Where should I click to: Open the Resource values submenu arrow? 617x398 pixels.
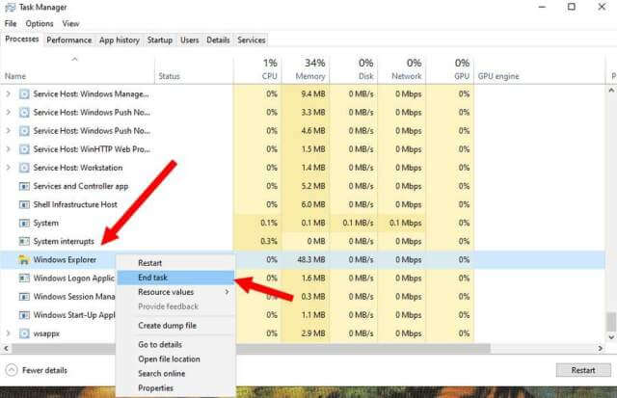228,292
